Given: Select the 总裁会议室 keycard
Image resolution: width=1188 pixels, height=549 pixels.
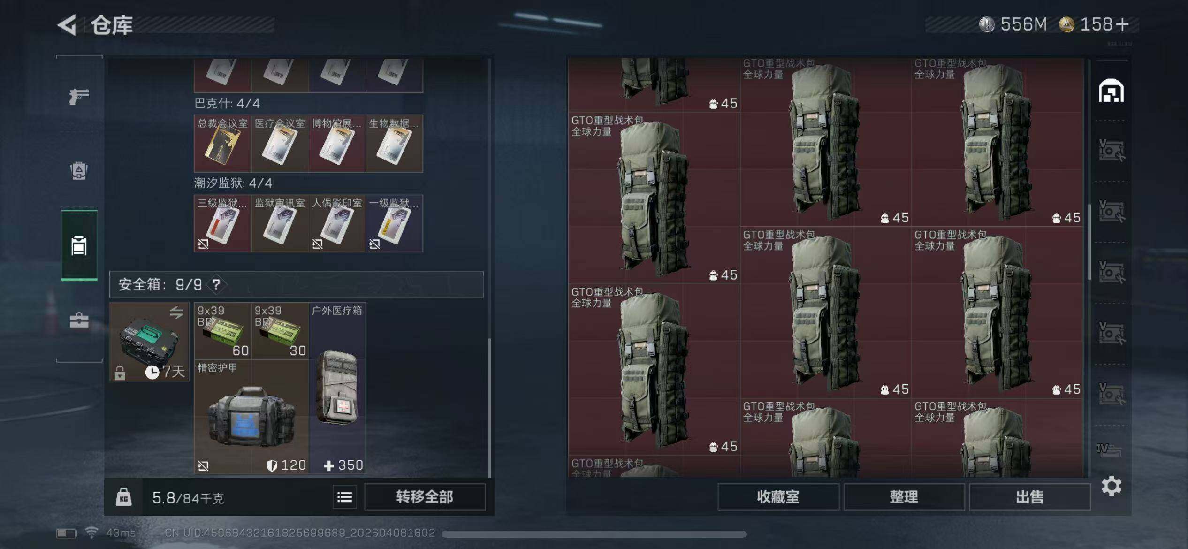Looking at the screenshot, I should pyautogui.click(x=222, y=144).
